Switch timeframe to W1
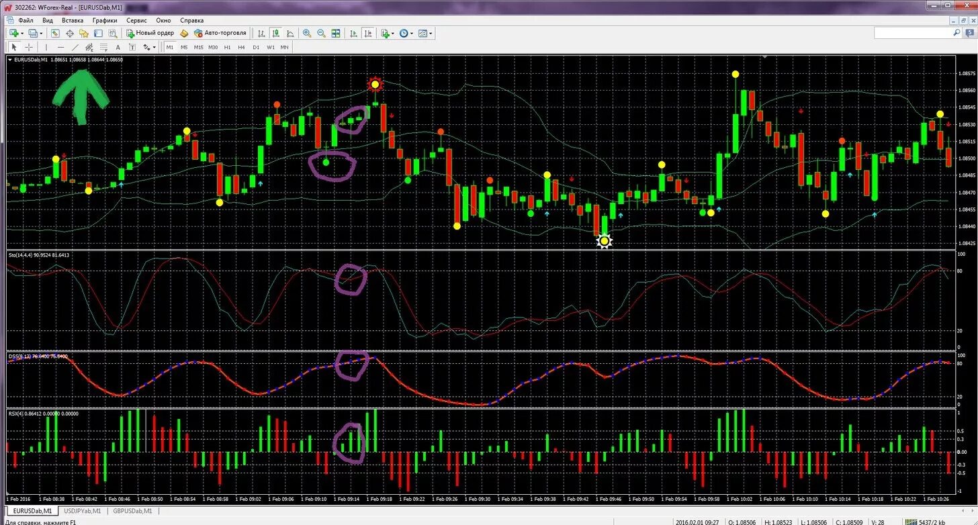 tap(271, 47)
